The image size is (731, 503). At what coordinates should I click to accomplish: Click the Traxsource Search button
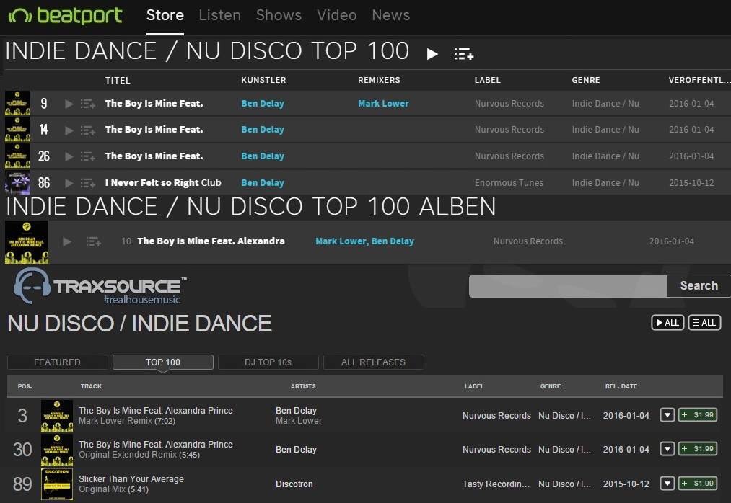pos(699,285)
